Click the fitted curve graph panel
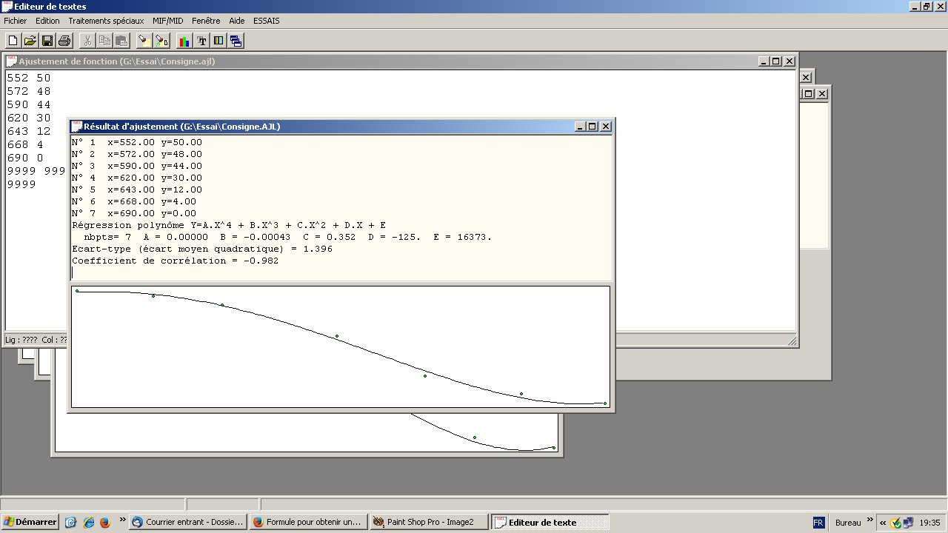This screenshot has width=948, height=533. 341,346
